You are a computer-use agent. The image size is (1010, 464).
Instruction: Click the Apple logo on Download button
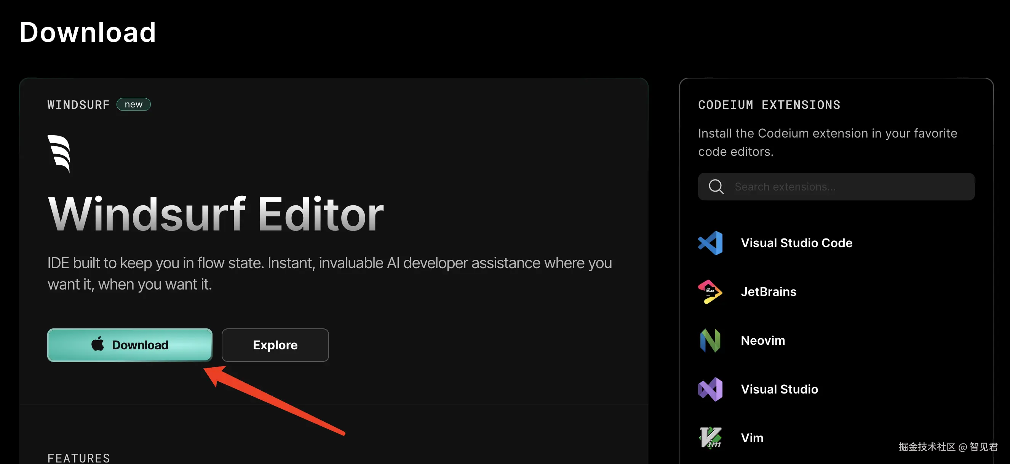click(97, 344)
